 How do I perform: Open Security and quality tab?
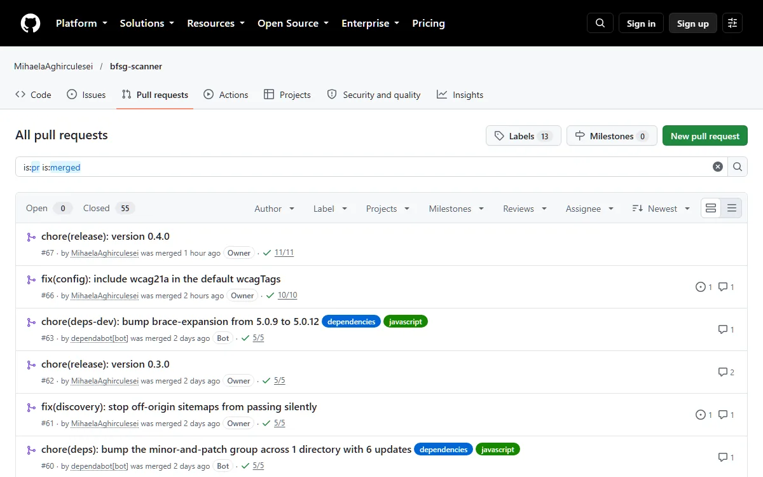(x=374, y=95)
